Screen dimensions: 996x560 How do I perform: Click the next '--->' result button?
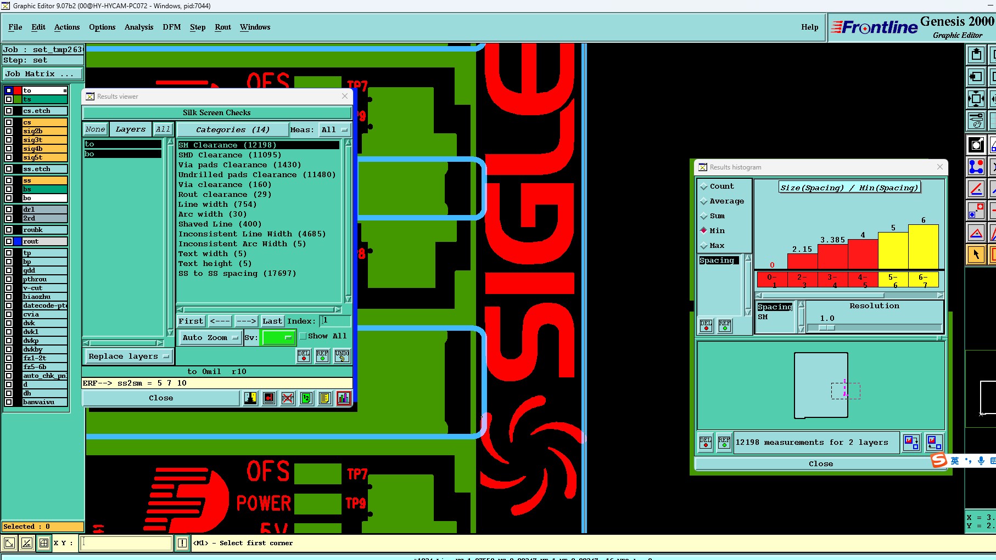click(x=246, y=321)
